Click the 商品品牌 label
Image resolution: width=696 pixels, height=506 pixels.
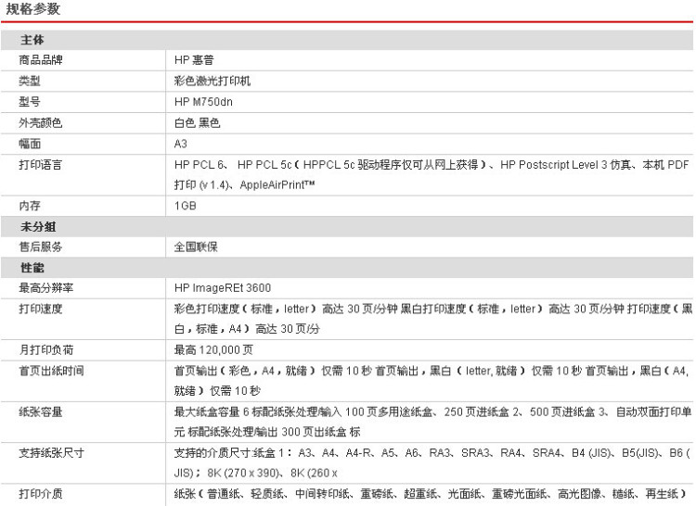[x=41, y=60]
